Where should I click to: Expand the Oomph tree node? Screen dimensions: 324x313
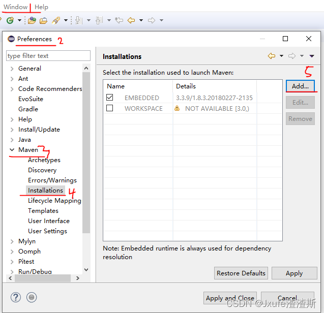(x=12, y=252)
